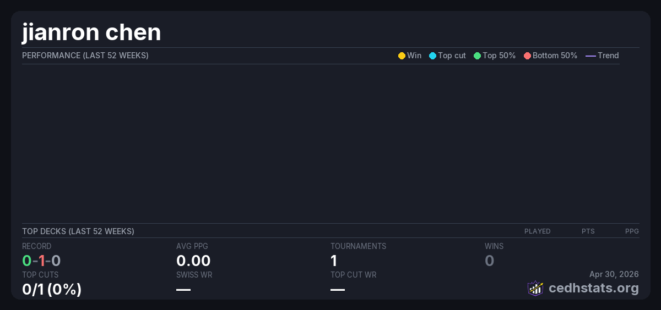This screenshot has width=661, height=310.
Task: Sort by the PLAYED column header
Action: 537,231
